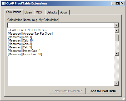Choose [Measures].[Calc 9] entry
Screen dimensions: 126x101
[x=61, y=47]
